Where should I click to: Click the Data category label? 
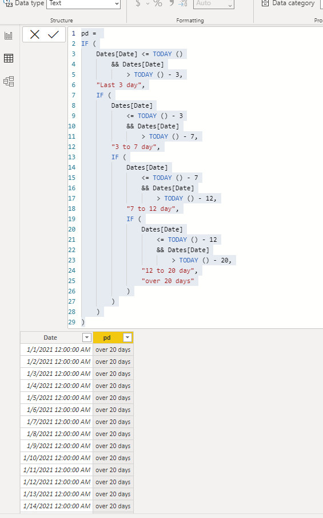(x=293, y=3)
